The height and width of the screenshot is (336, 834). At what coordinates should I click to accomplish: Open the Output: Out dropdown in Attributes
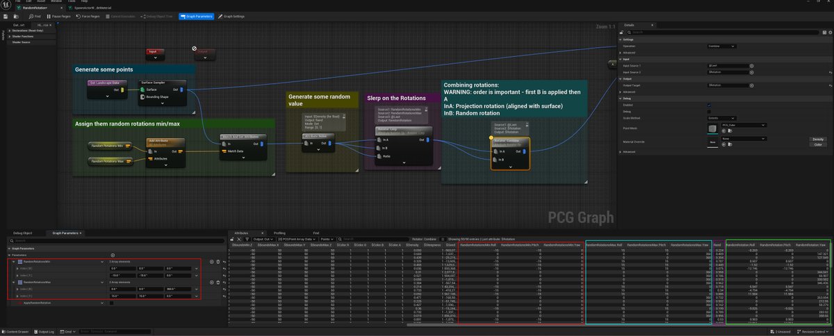(264, 239)
